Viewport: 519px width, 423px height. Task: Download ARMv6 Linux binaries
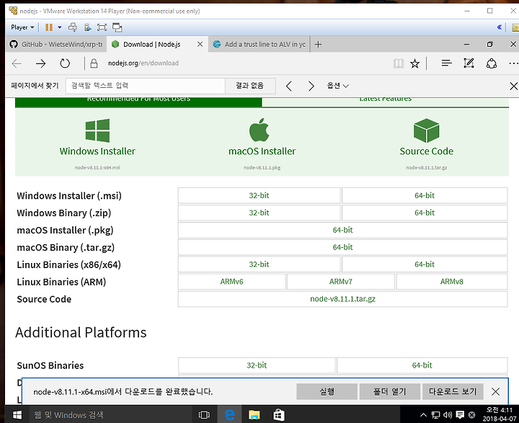pyautogui.click(x=231, y=282)
